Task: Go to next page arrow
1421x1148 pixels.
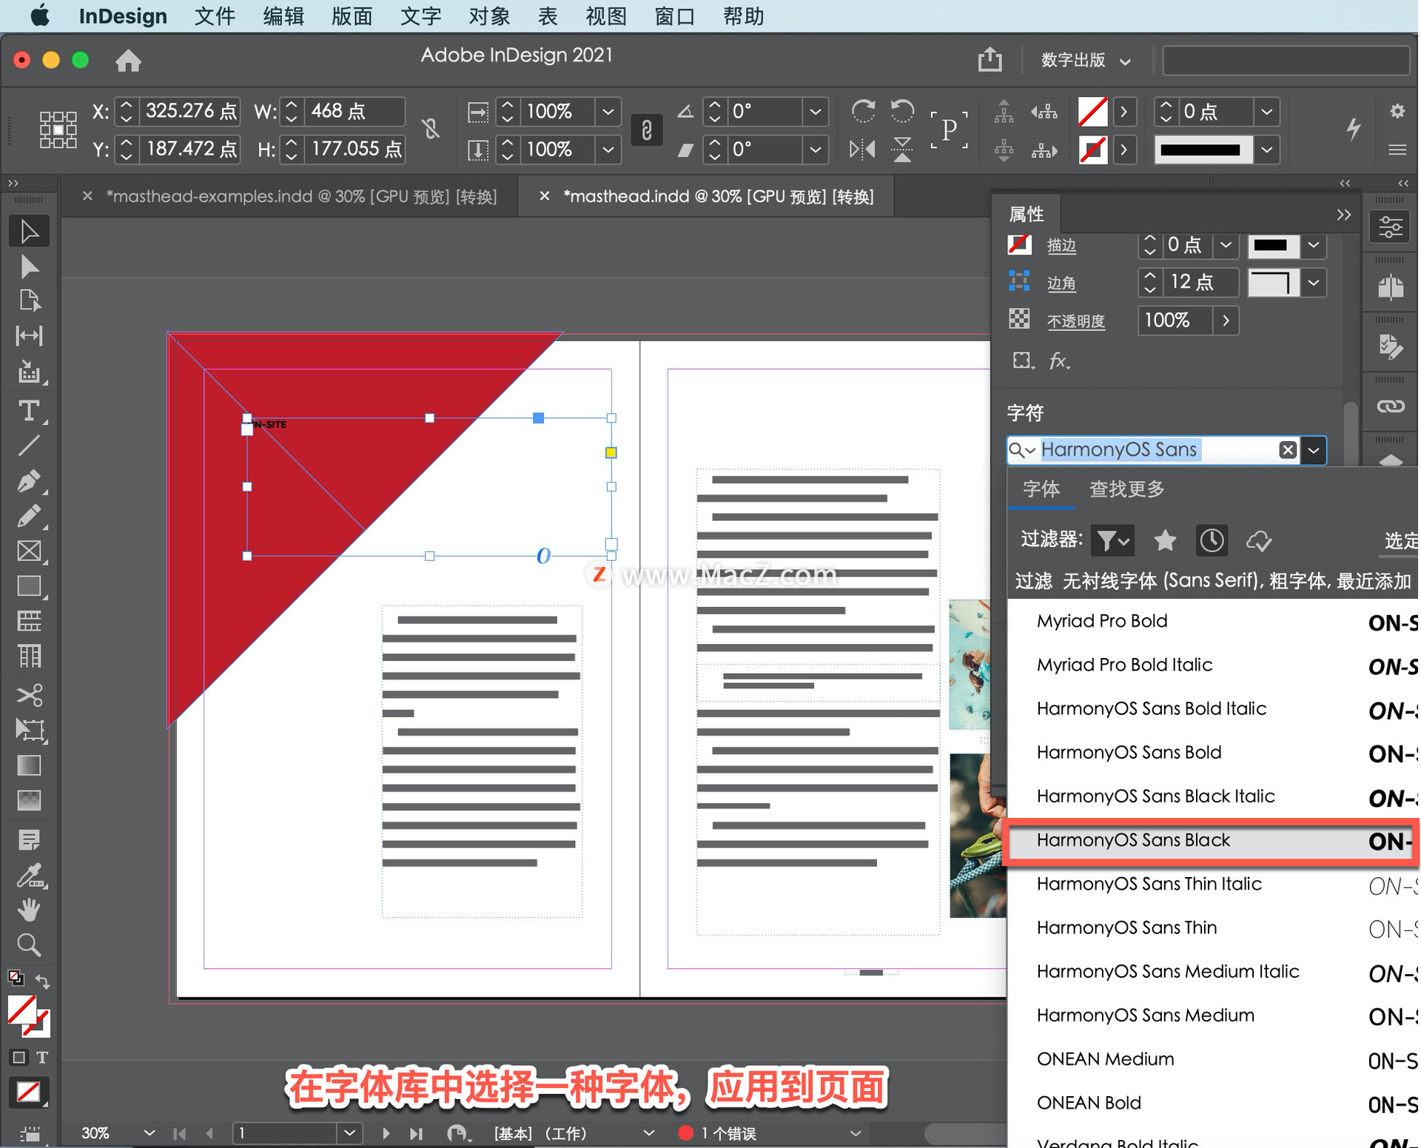Action: click(x=386, y=1132)
